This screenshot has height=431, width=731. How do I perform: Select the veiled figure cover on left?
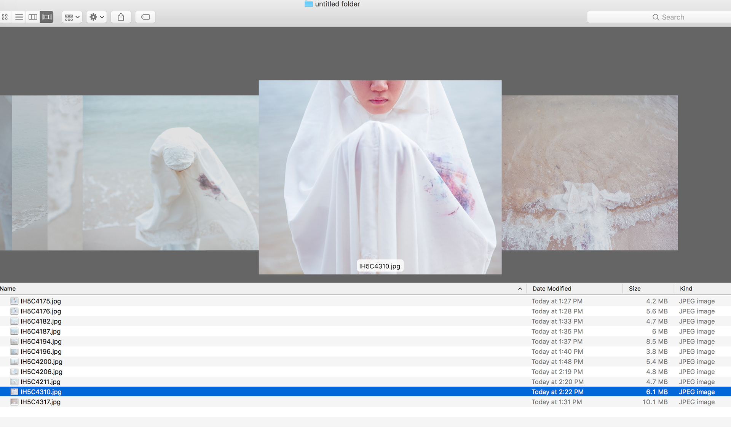tap(171, 173)
